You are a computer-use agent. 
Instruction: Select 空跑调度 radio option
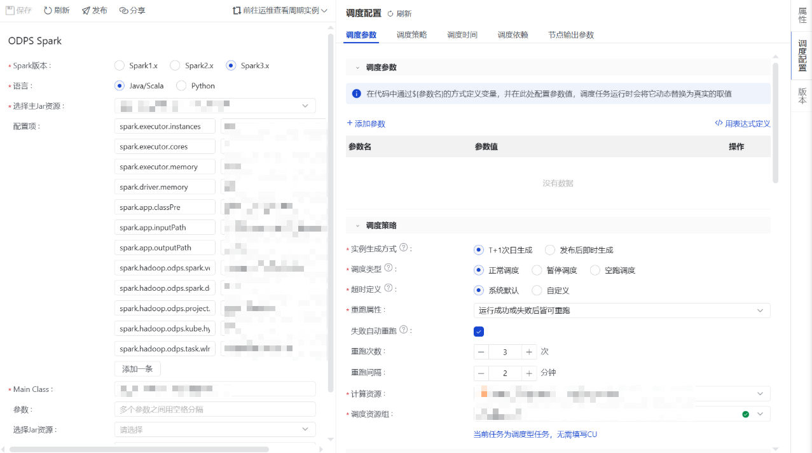tap(595, 270)
